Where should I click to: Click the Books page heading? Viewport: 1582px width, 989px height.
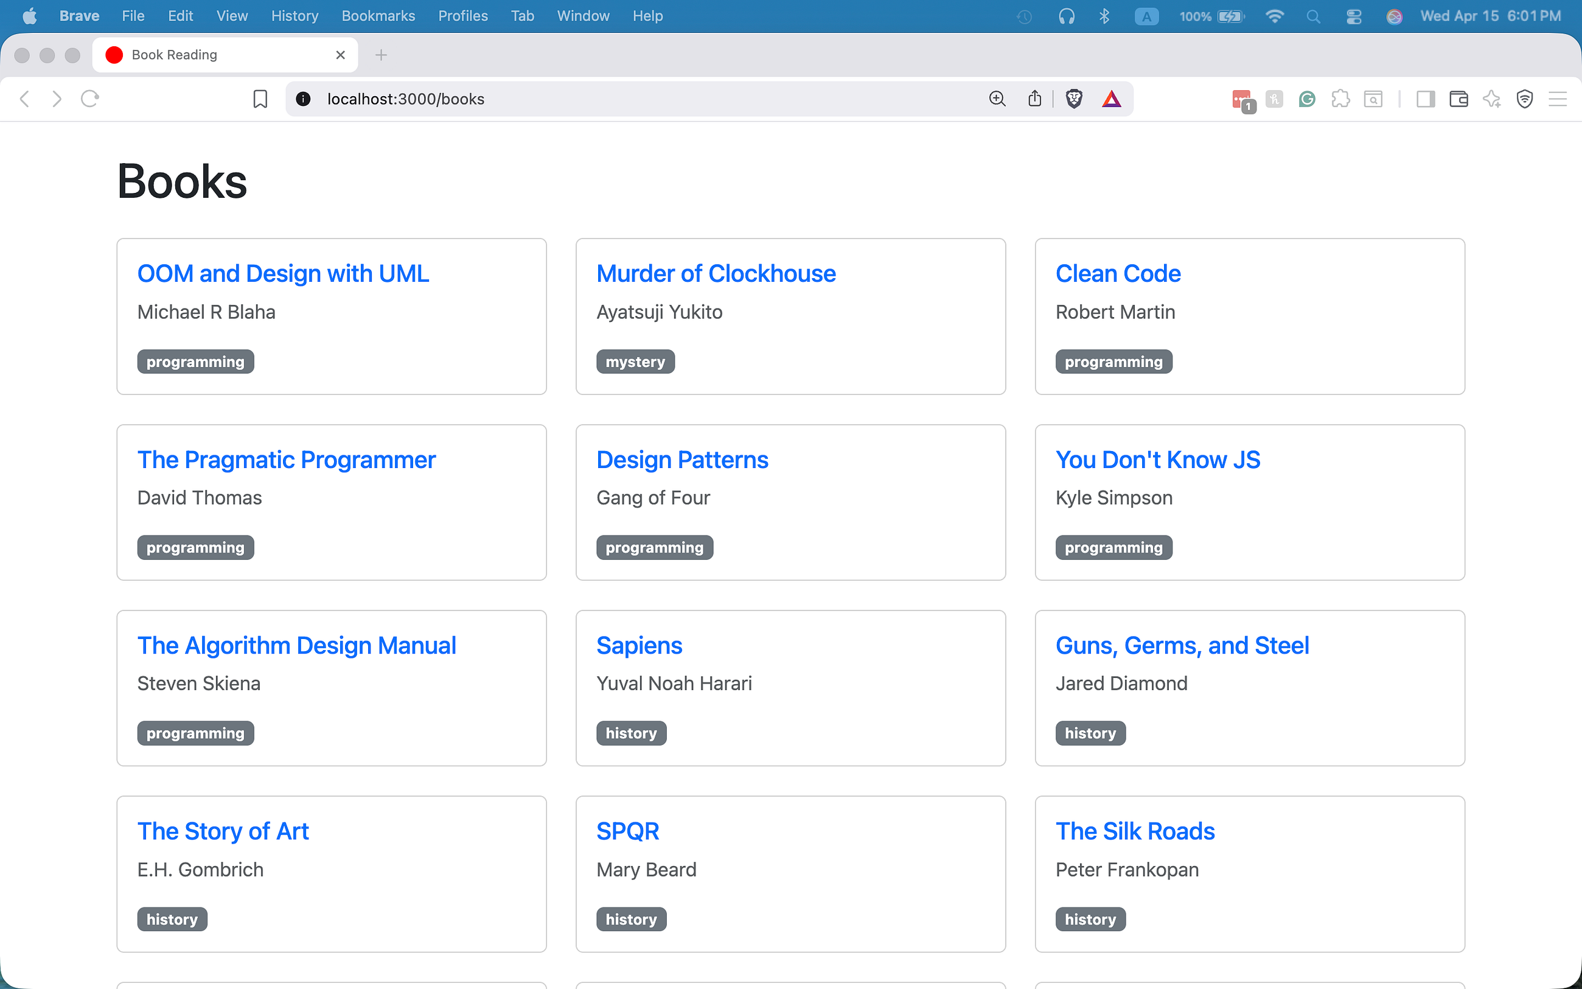point(183,181)
